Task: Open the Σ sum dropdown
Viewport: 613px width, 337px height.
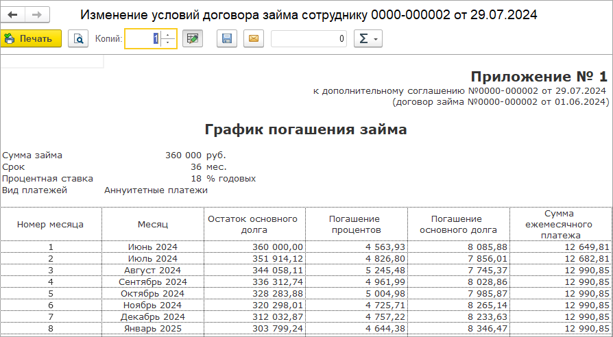Action: tap(368, 38)
